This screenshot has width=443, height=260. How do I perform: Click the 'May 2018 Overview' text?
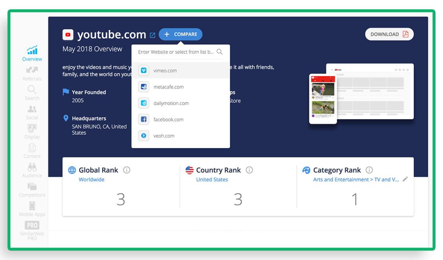pos(92,49)
